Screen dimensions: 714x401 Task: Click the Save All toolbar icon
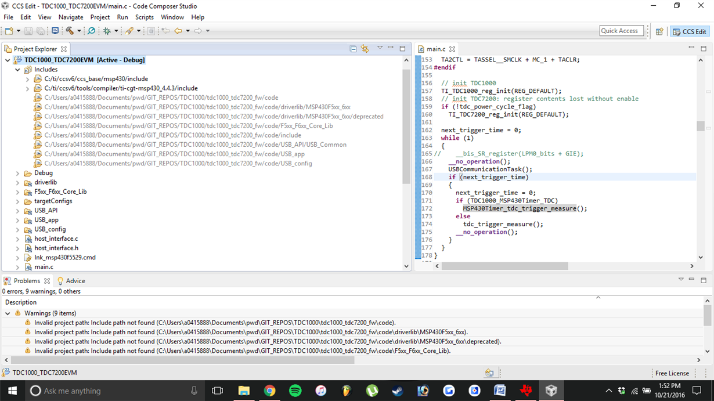pos(41,31)
